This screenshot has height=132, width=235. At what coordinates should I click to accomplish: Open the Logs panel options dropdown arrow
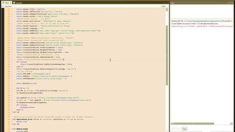pyautogui.click(x=228, y=3)
